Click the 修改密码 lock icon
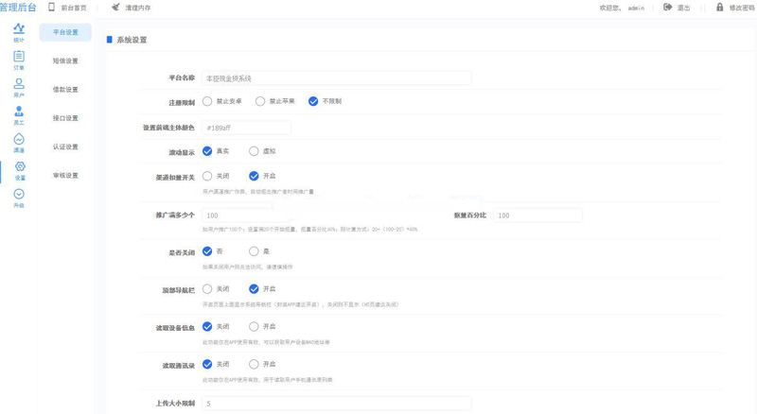Image resolution: width=757 pixels, height=414 pixels. point(719,8)
